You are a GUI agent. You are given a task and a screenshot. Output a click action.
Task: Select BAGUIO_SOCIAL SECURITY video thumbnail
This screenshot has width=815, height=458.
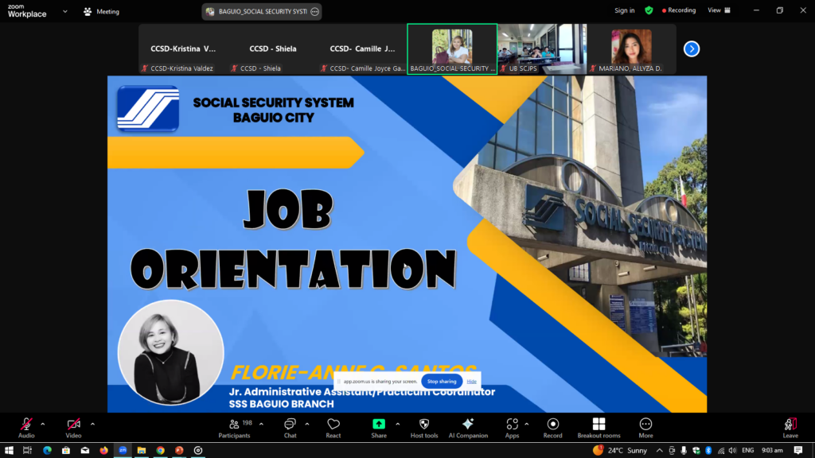[x=452, y=49]
